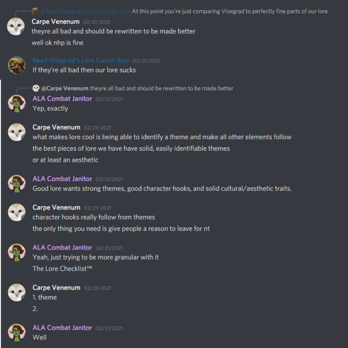Click the @Carpe Venenum mention in reply preview
The width and height of the screenshot is (348, 348).
65,89
